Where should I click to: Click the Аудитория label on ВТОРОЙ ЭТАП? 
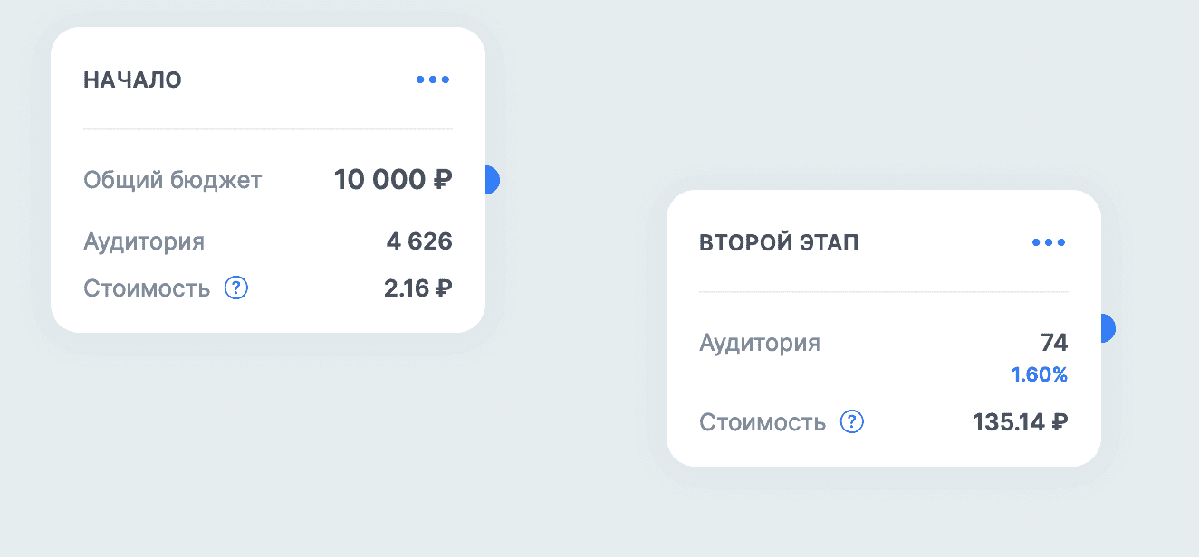tap(760, 343)
